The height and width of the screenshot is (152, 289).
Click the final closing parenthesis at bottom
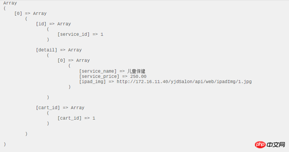pos(4,144)
